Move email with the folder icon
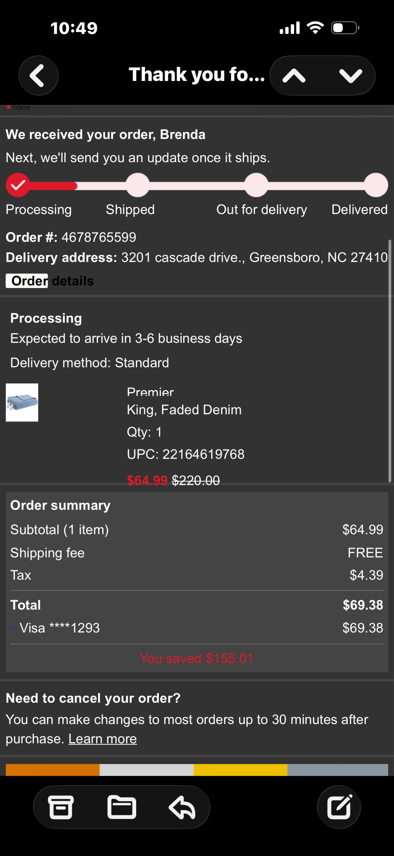This screenshot has width=394, height=856. (122, 807)
